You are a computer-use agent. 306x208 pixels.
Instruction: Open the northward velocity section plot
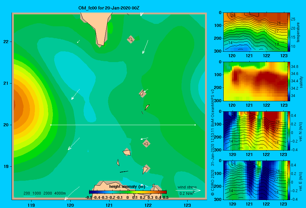coord(256,131)
